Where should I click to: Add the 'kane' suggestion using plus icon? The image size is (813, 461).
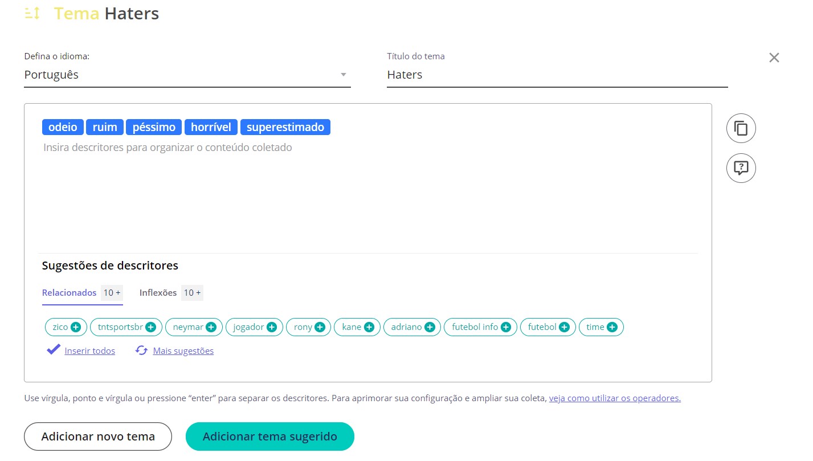(369, 327)
